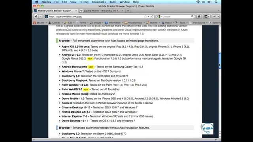
Task: Click the View Source toolbar item
Action: (197, 23)
